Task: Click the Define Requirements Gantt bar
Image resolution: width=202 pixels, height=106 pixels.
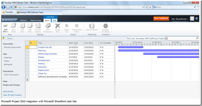Action: [x=171, y=54]
